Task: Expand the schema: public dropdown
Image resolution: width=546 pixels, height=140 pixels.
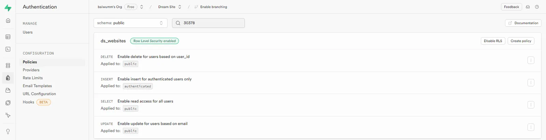Action: tap(130, 23)
